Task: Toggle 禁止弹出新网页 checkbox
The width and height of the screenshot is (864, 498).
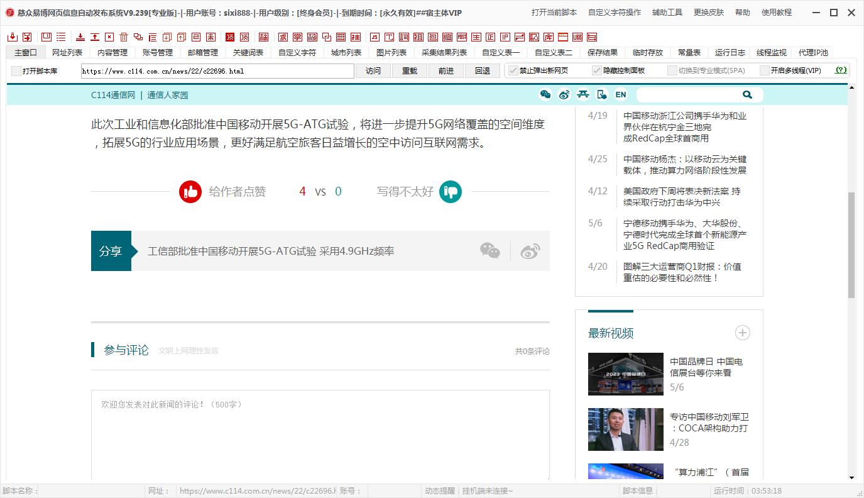Action: click(513, 70)
